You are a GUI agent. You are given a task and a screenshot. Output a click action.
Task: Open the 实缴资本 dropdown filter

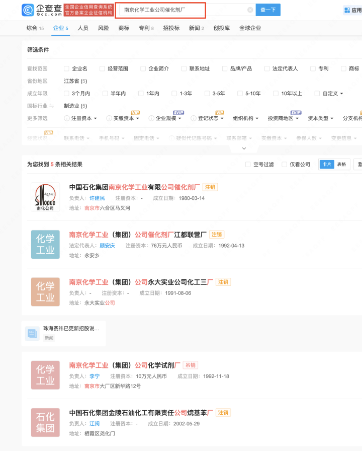(126, 118)
